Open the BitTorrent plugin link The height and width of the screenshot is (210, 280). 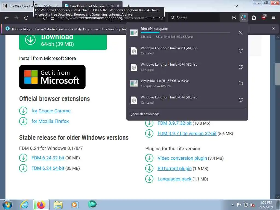(x=174, y=168)
